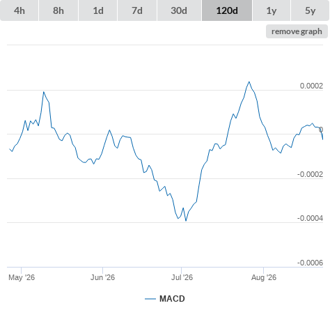Switch to the 8h time range
The image size is (330, 317).
tap(58, 10)
